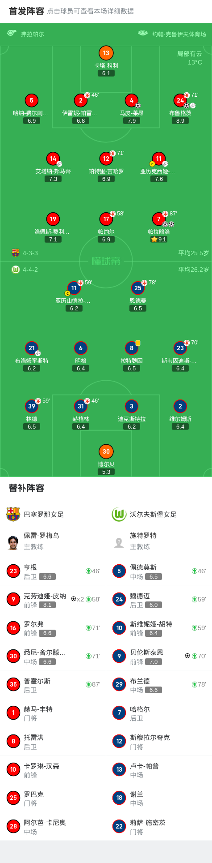This screenshot has width=212, height=863.
Task: Open player 24 布鲁格茨 jersey icon
Action: click(180, 100)
